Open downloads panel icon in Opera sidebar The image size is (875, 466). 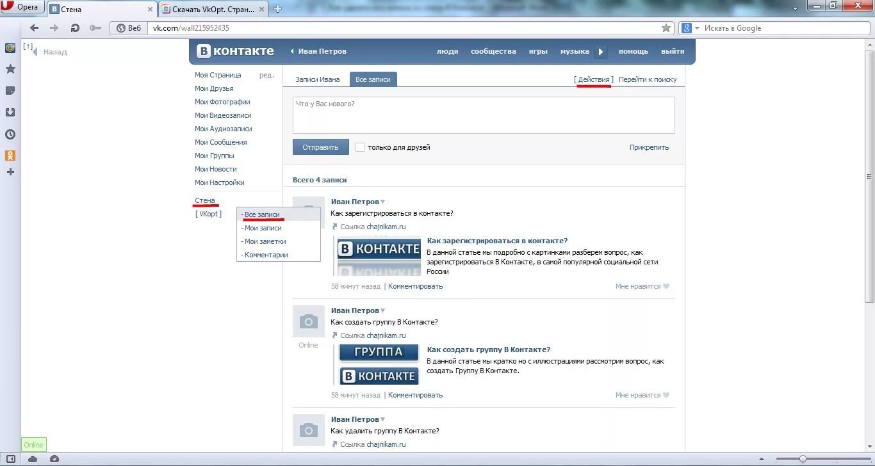pos(10,113)
